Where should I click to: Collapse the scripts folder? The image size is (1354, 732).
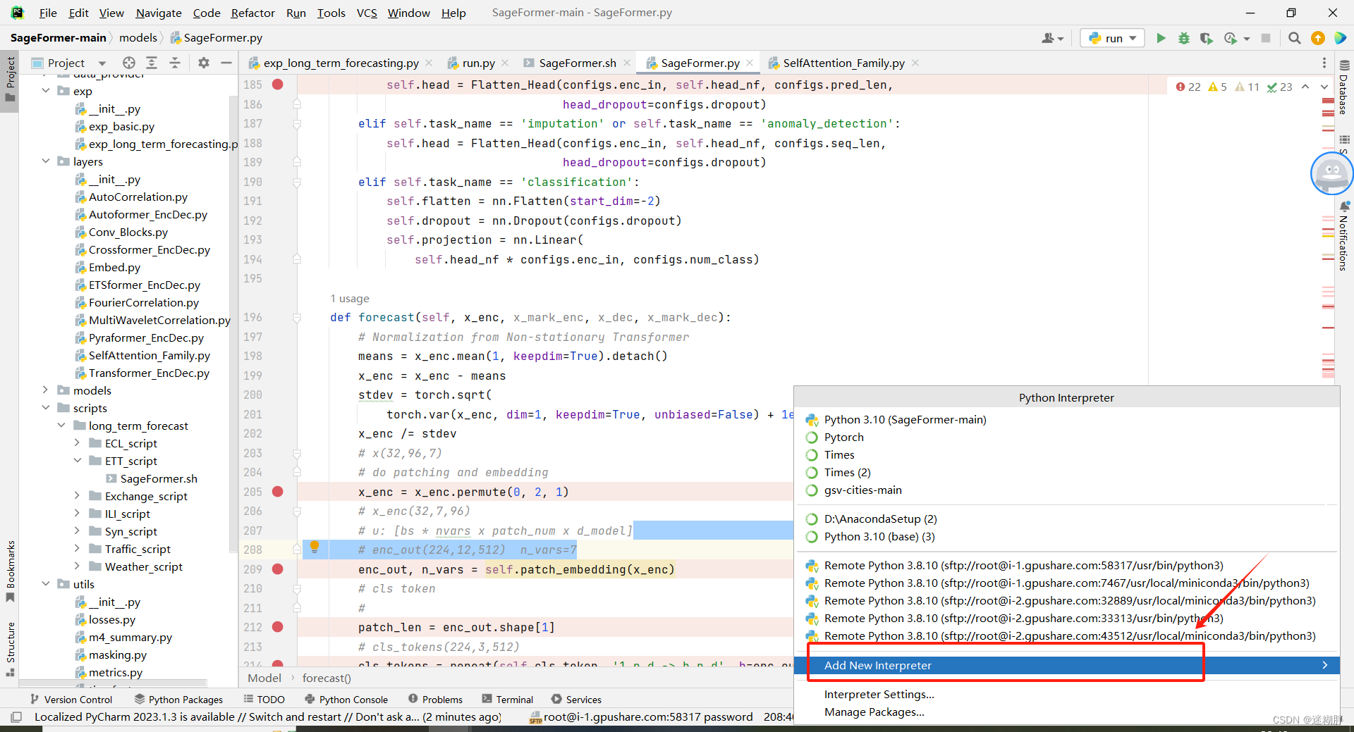click(46, 408)
